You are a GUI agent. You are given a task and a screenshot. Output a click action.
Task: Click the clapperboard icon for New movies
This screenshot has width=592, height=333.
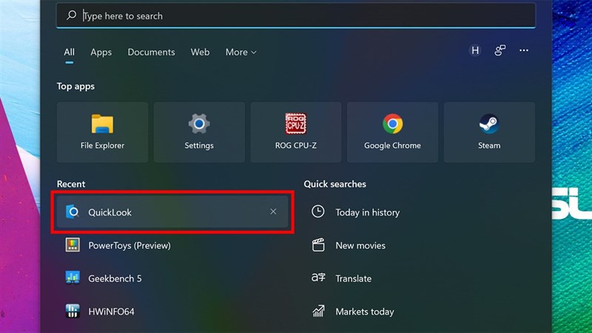[x=318, y=245]
